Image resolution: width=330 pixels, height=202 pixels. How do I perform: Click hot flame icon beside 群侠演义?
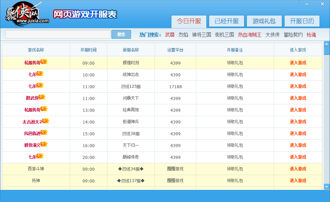pyautogui.click(x=44, y=144)
